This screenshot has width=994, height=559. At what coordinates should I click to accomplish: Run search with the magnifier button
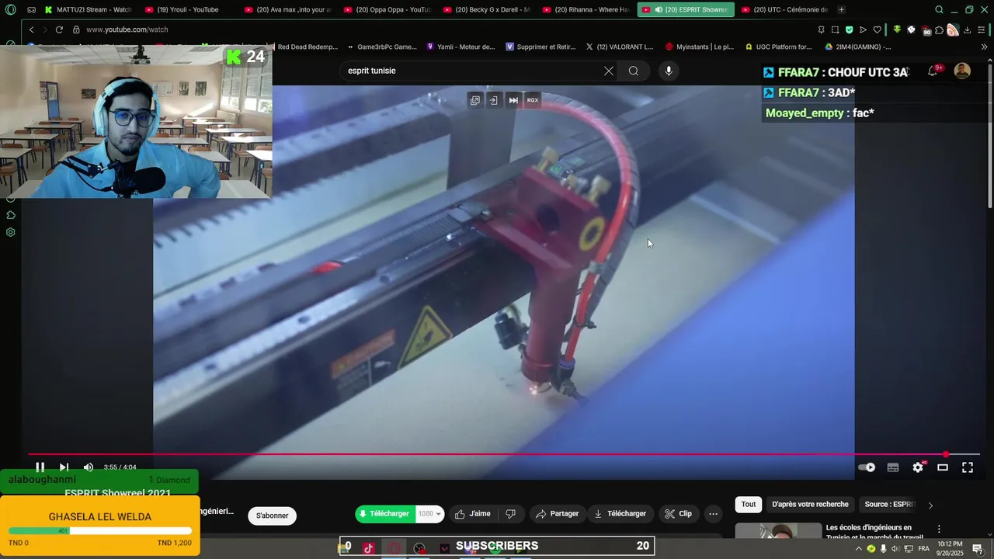tap(634, 71)
